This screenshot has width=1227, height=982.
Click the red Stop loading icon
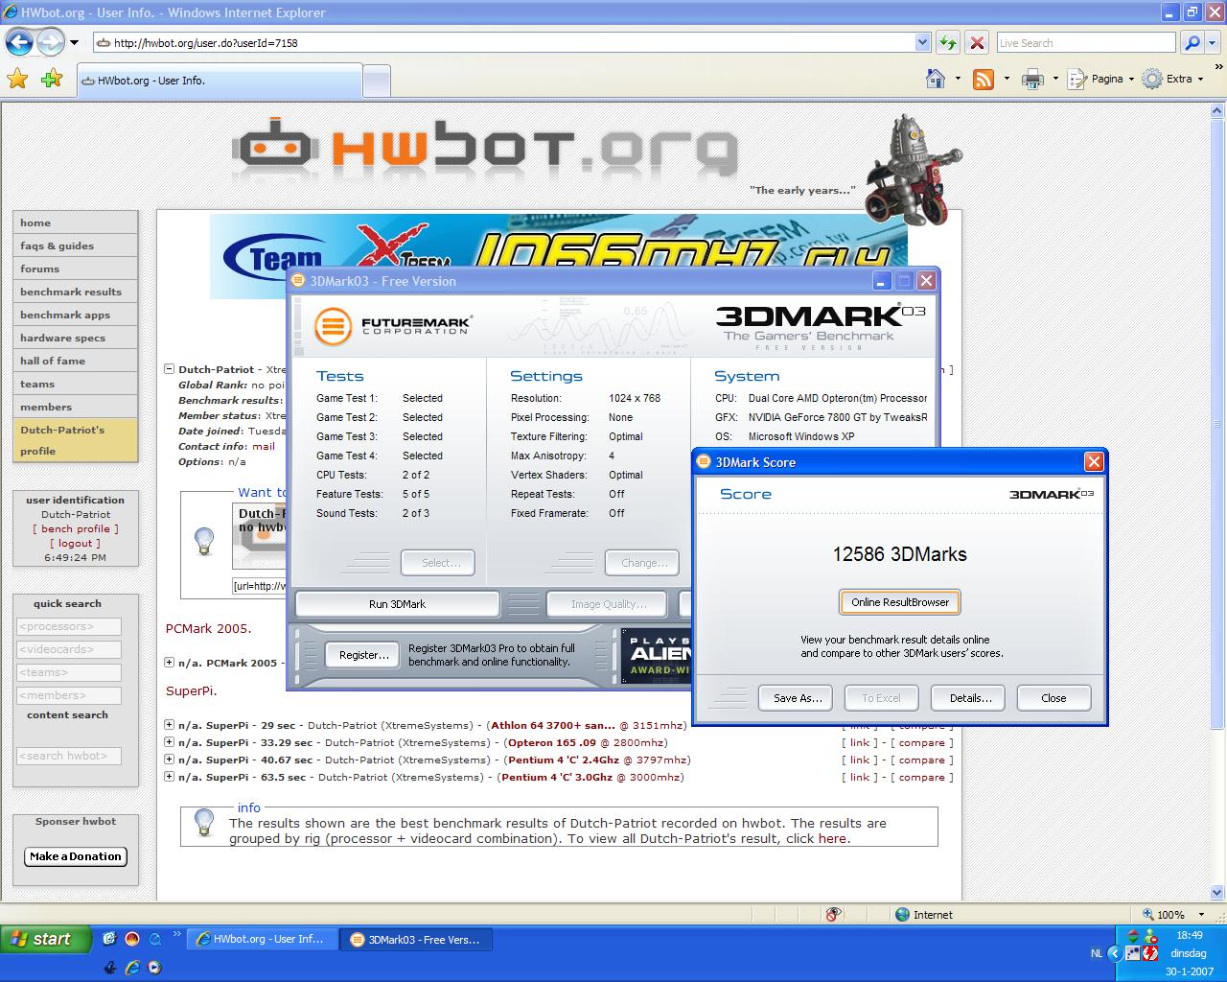pos(977,42)
